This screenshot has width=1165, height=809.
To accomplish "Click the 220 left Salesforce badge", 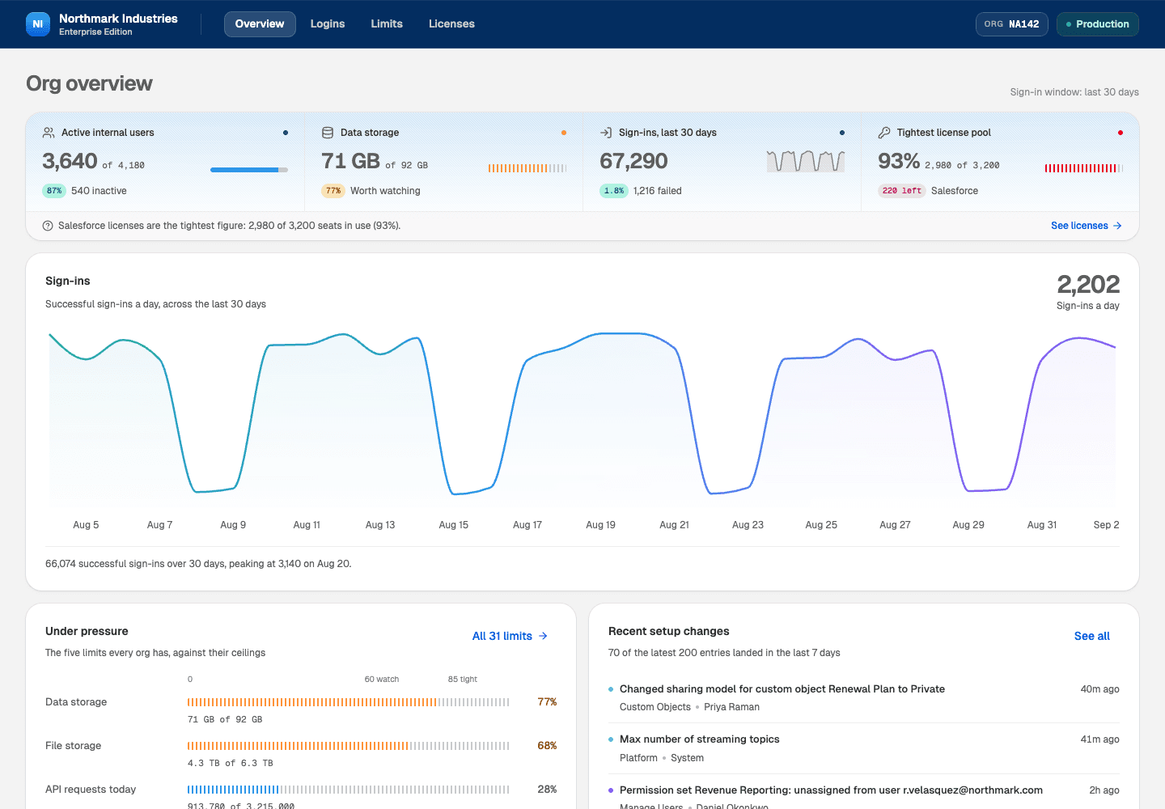I will [x=902, y=191].
